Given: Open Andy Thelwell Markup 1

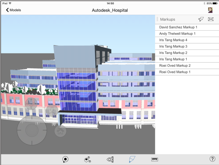Looking at the screenshot, I should point(187,34).
